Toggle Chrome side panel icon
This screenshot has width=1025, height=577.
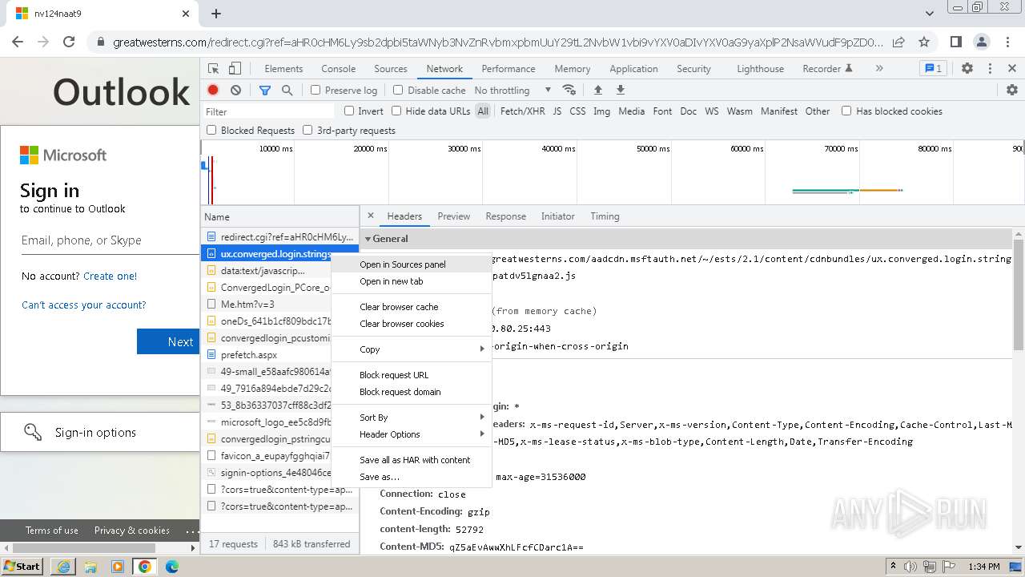pyautogui.click(x=955, y=42)
